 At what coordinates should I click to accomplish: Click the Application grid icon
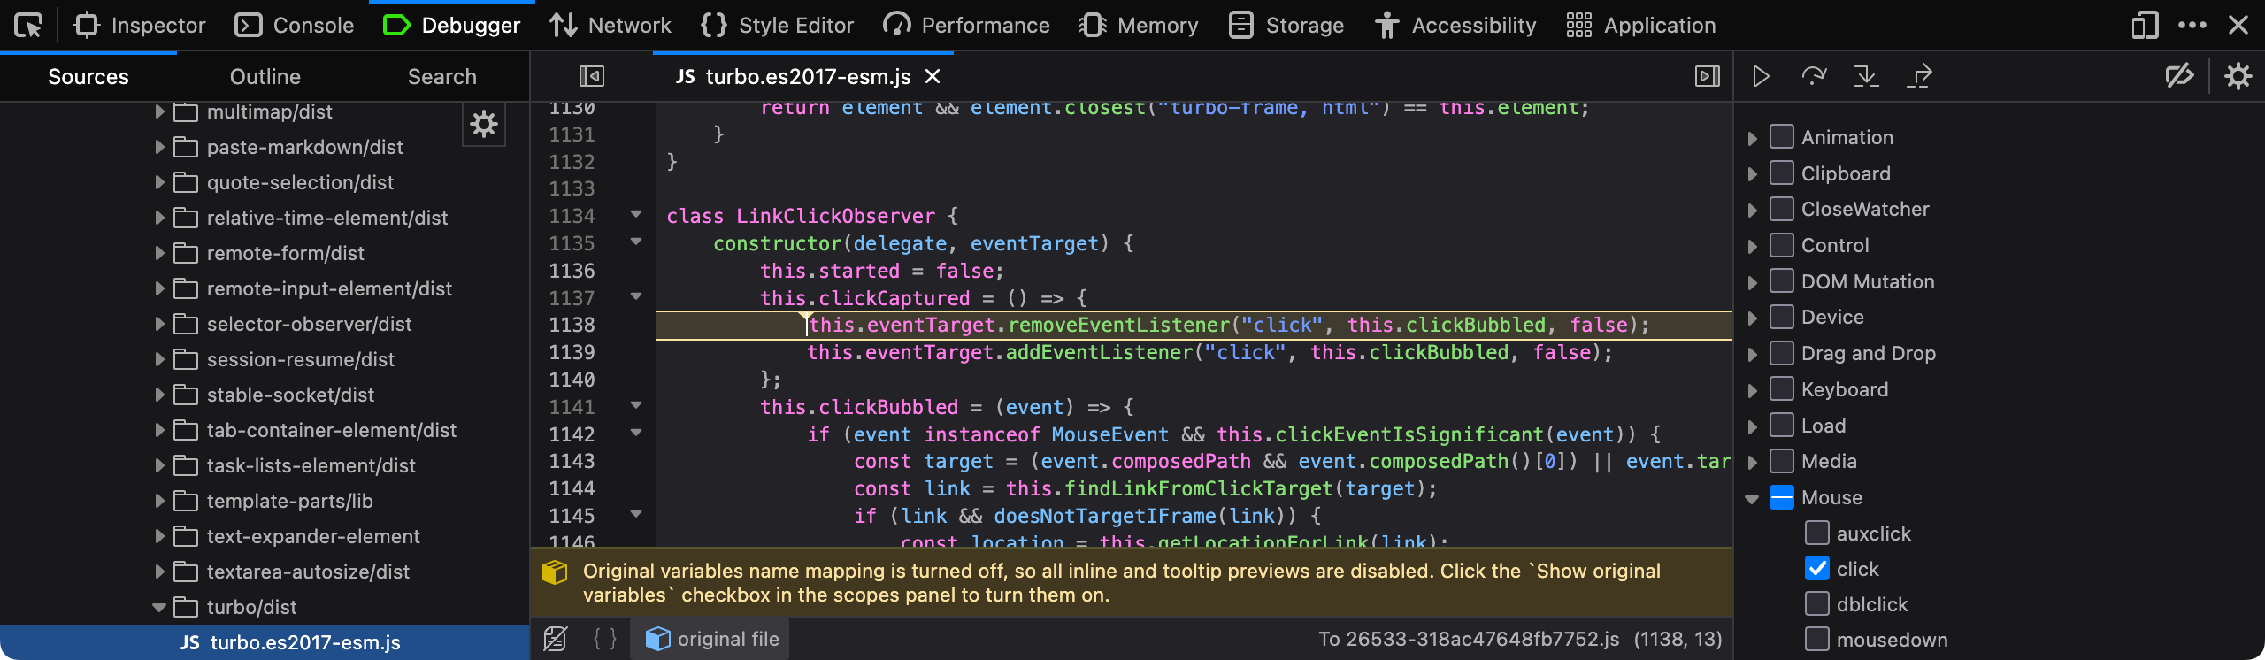click(x=1578, y=26)
